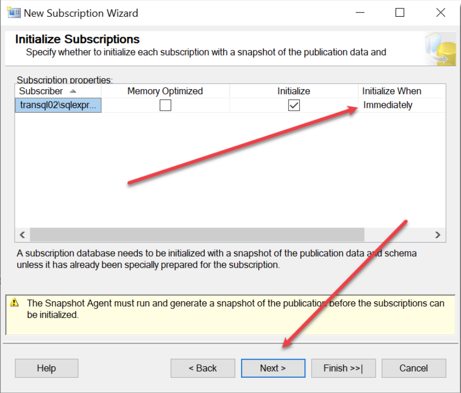Screen dimensions: 461x393
Task: Click the Memory Optimized column header
Action: (165, 91)
